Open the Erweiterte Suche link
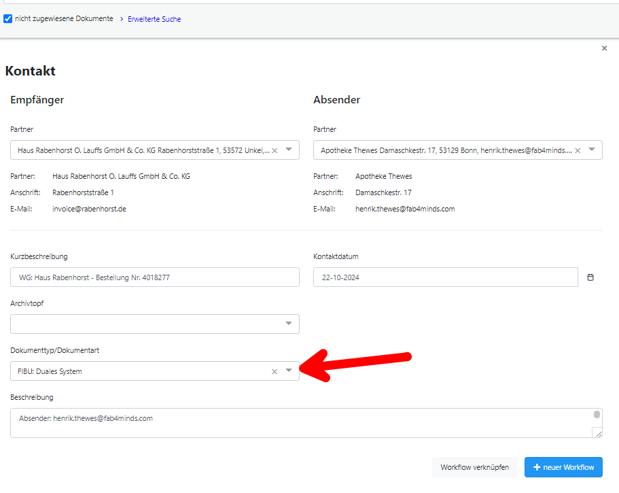The height and width of the screenshot is (493, 619). pos(154,19)
